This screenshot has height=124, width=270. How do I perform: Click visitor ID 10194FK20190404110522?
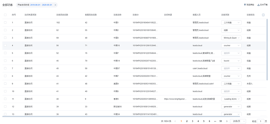click(145, 22)
